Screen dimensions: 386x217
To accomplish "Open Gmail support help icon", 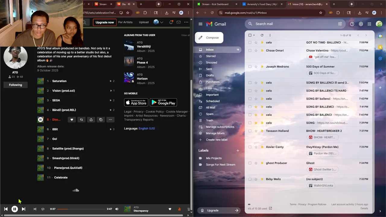I will [352, 24].
